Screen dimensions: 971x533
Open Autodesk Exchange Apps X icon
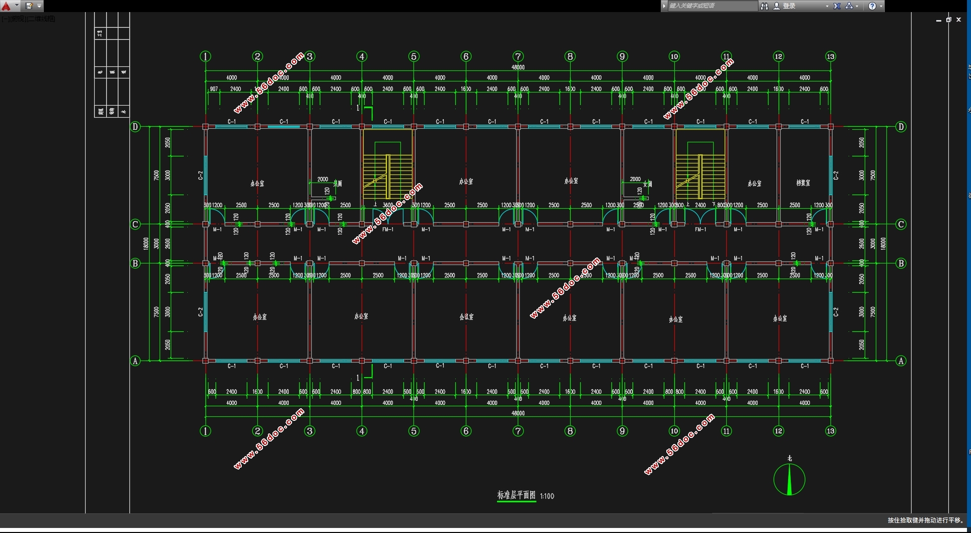(837, 6)
